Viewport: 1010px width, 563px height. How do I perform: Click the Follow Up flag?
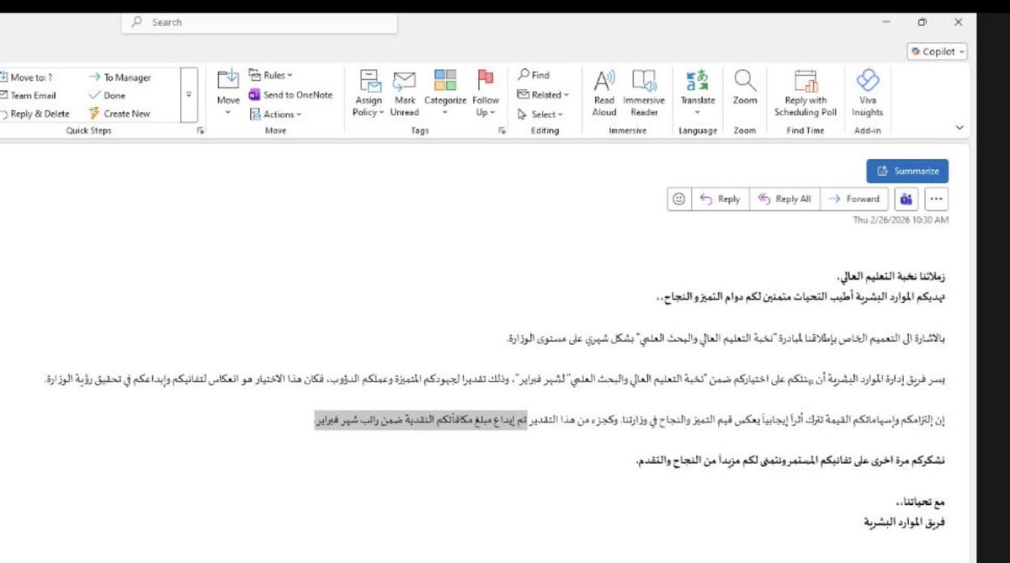pyautogui.click(x=486, y=93)
